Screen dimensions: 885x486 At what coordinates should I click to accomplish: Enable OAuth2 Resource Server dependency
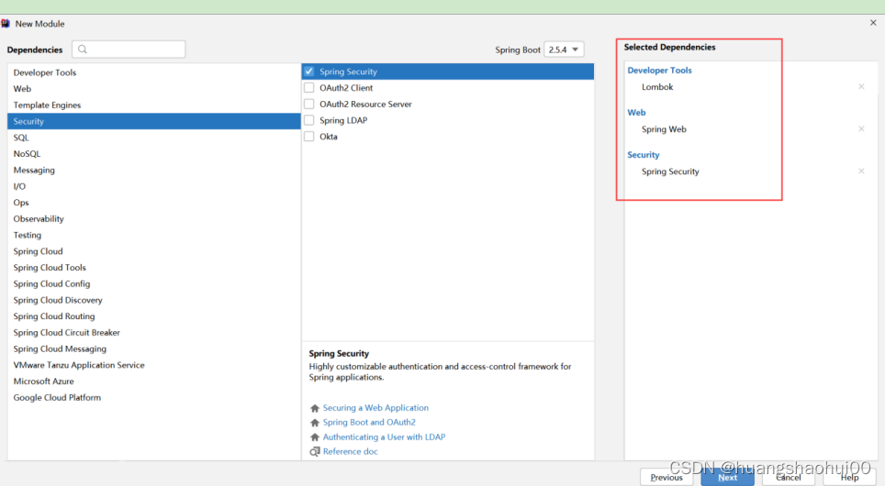(308, 105)
